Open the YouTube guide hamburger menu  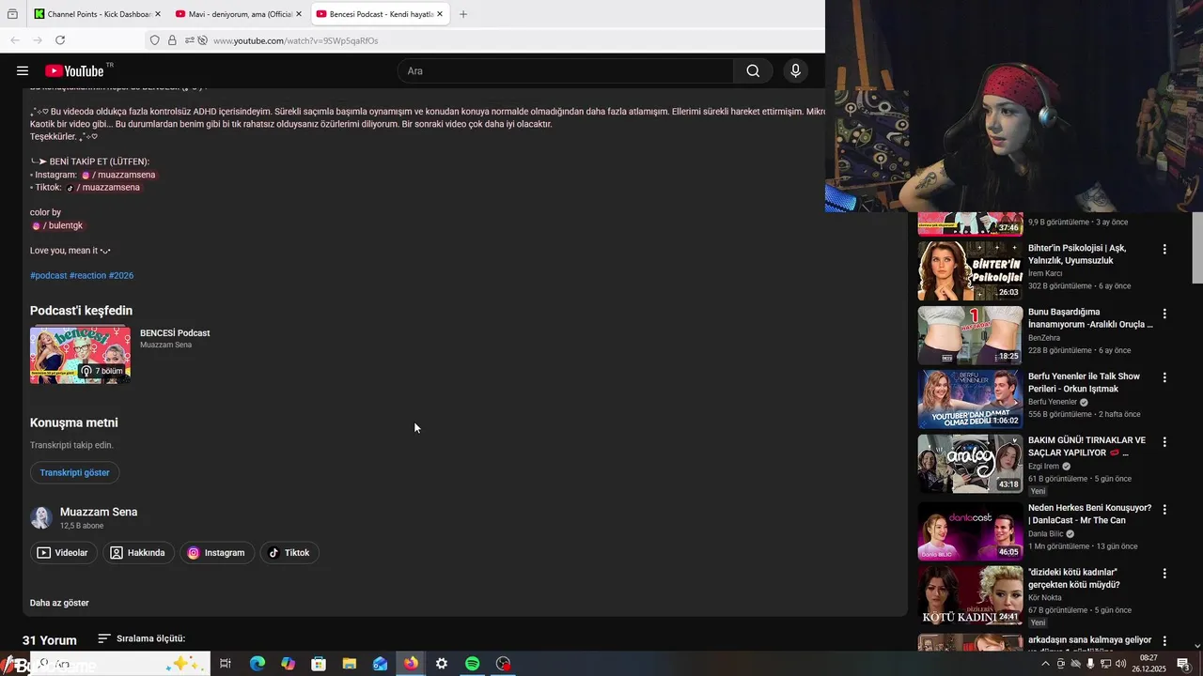coord(23,70)
